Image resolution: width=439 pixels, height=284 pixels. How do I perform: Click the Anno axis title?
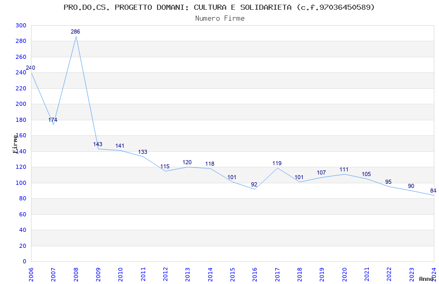click(x=426, y=279)
